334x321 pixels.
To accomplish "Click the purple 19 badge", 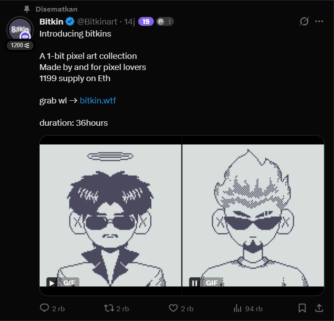I will pos(146,21).
